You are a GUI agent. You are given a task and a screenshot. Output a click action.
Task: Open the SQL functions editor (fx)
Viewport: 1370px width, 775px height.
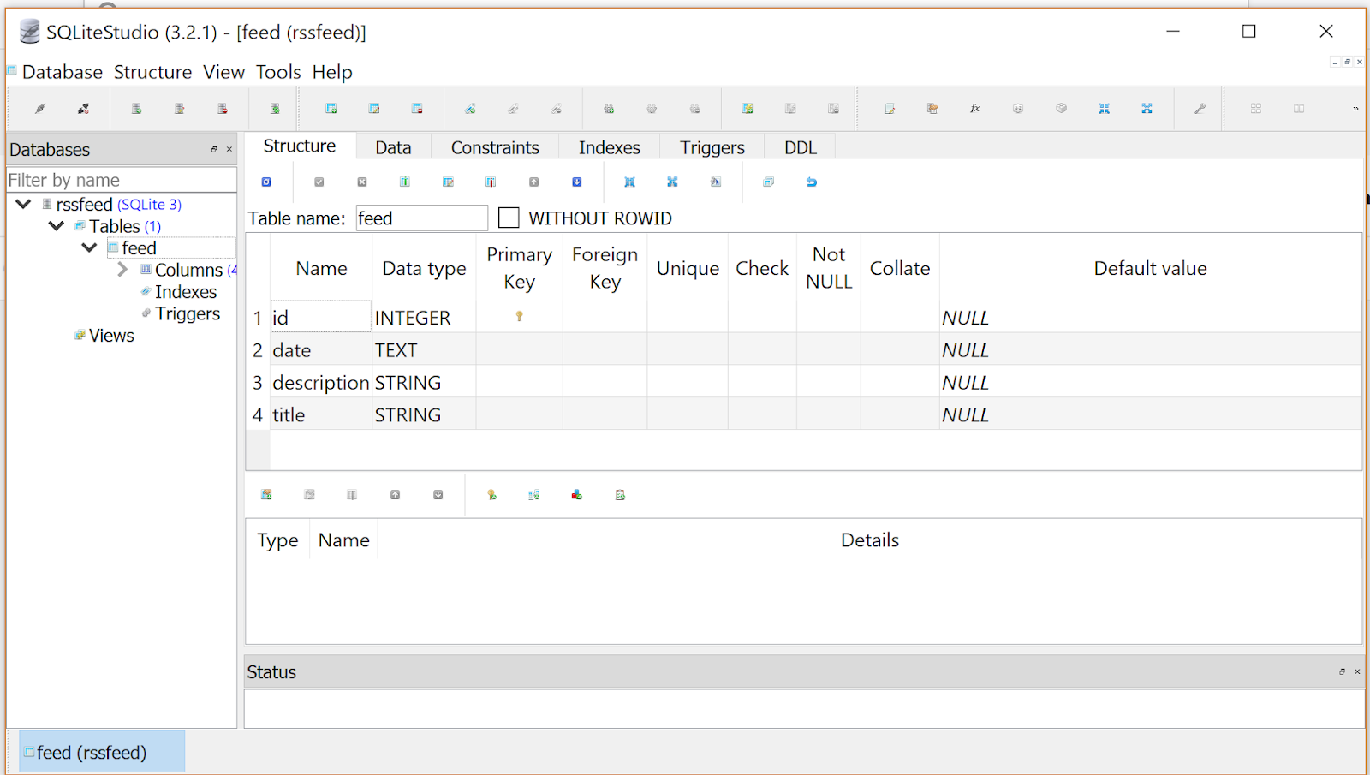point(975,109)
